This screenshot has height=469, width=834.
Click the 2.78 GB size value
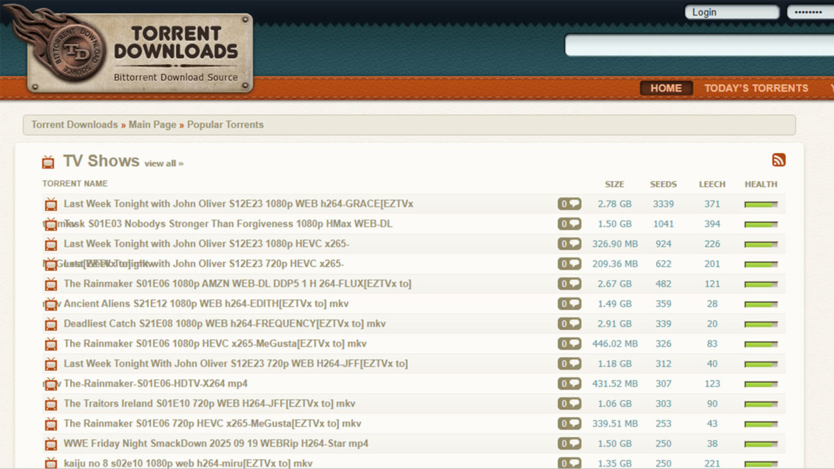coord(615,204)
